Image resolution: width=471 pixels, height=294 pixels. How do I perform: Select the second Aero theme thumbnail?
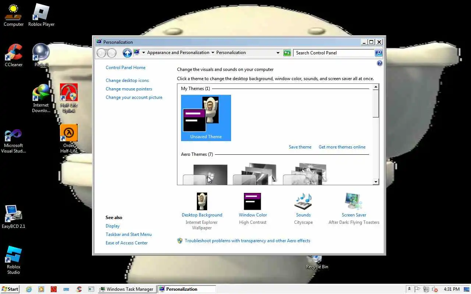pos(255,174)
